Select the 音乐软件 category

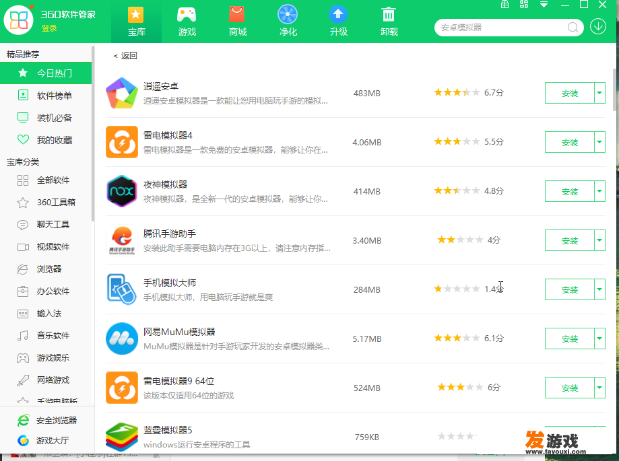[x=46, y=336]
